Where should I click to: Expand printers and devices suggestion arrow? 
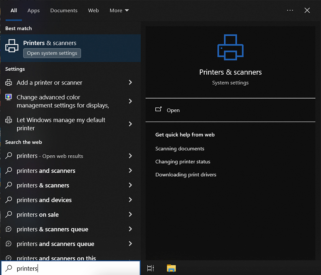[130, 200]
